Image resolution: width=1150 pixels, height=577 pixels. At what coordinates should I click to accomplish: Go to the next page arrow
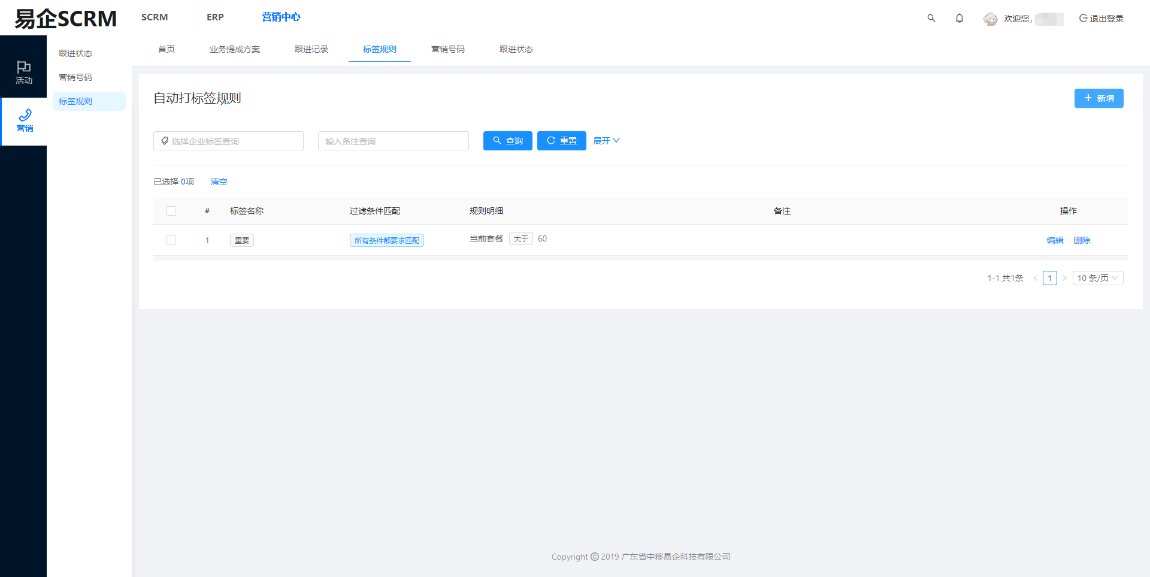coord(1064,278)
